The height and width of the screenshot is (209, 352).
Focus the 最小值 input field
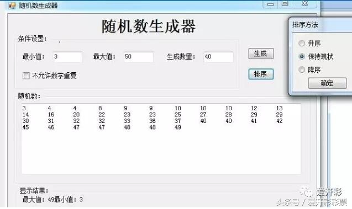(68, 57)
